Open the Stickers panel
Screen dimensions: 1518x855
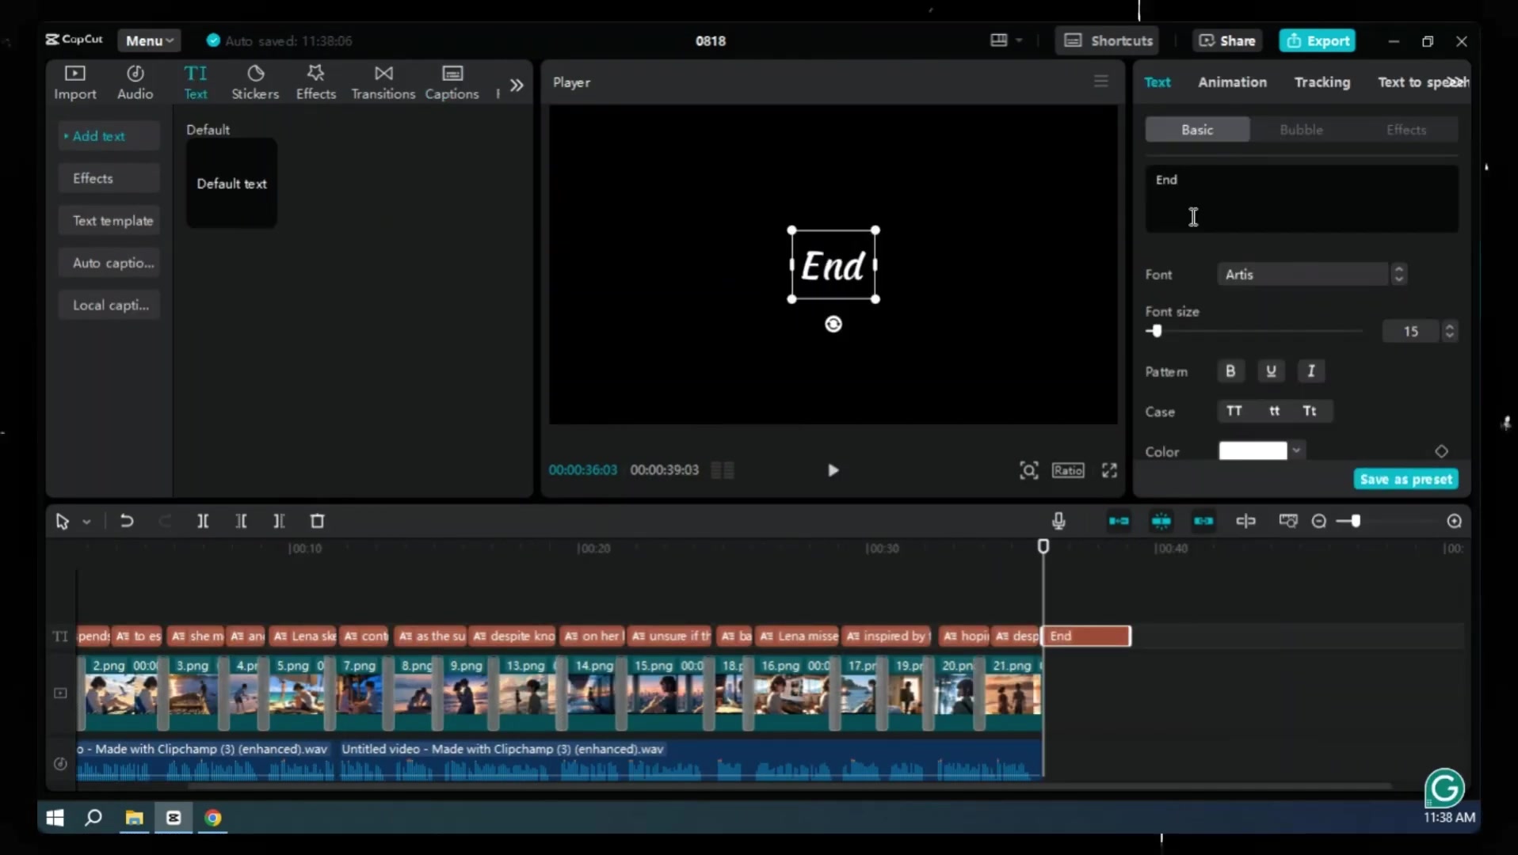[255, 82]
